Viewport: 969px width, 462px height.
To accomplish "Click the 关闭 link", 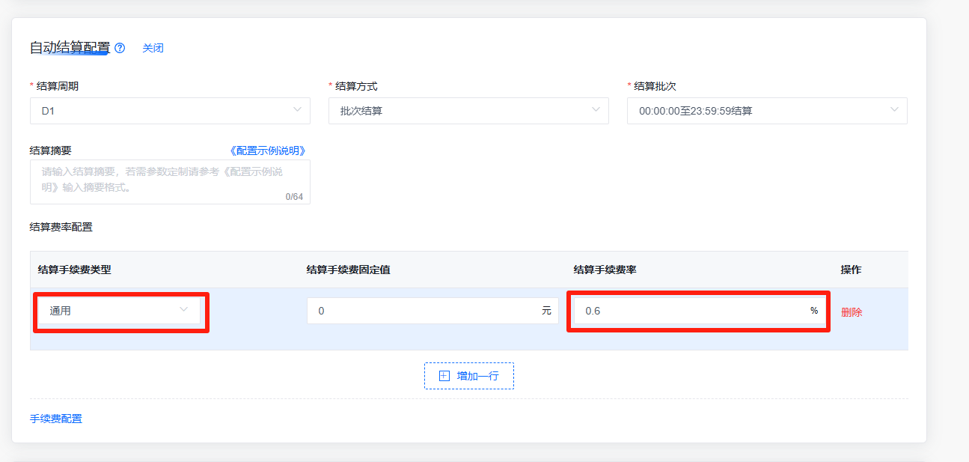I will tap(153, 48).
